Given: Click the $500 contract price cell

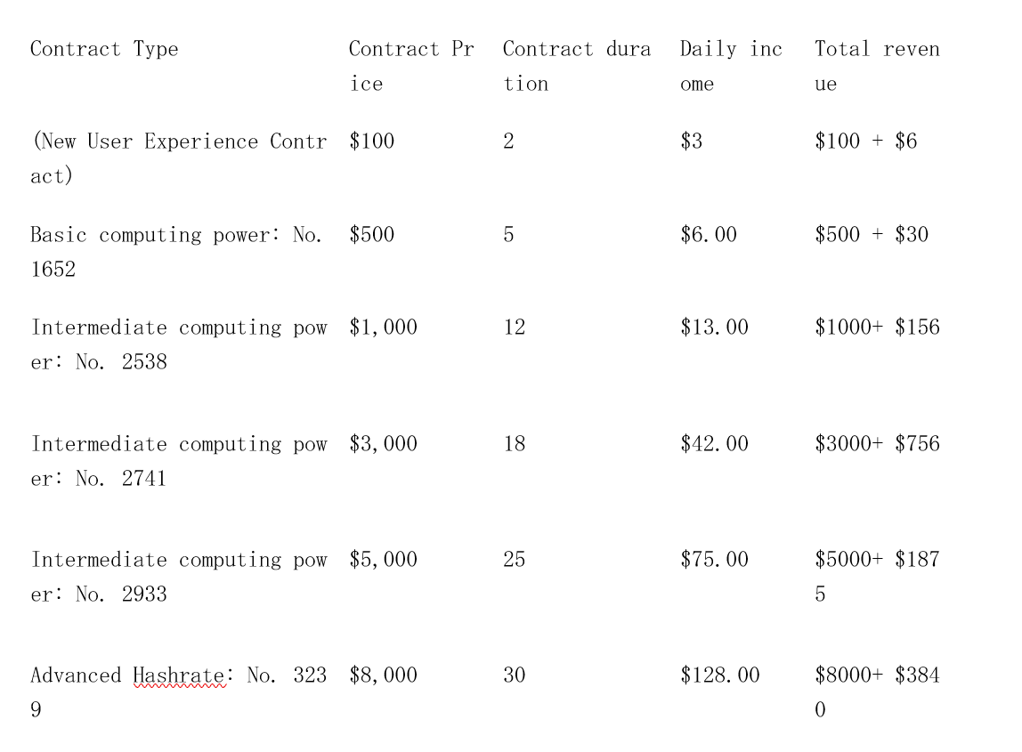Looking at the screenshot, I should [371, 235].
